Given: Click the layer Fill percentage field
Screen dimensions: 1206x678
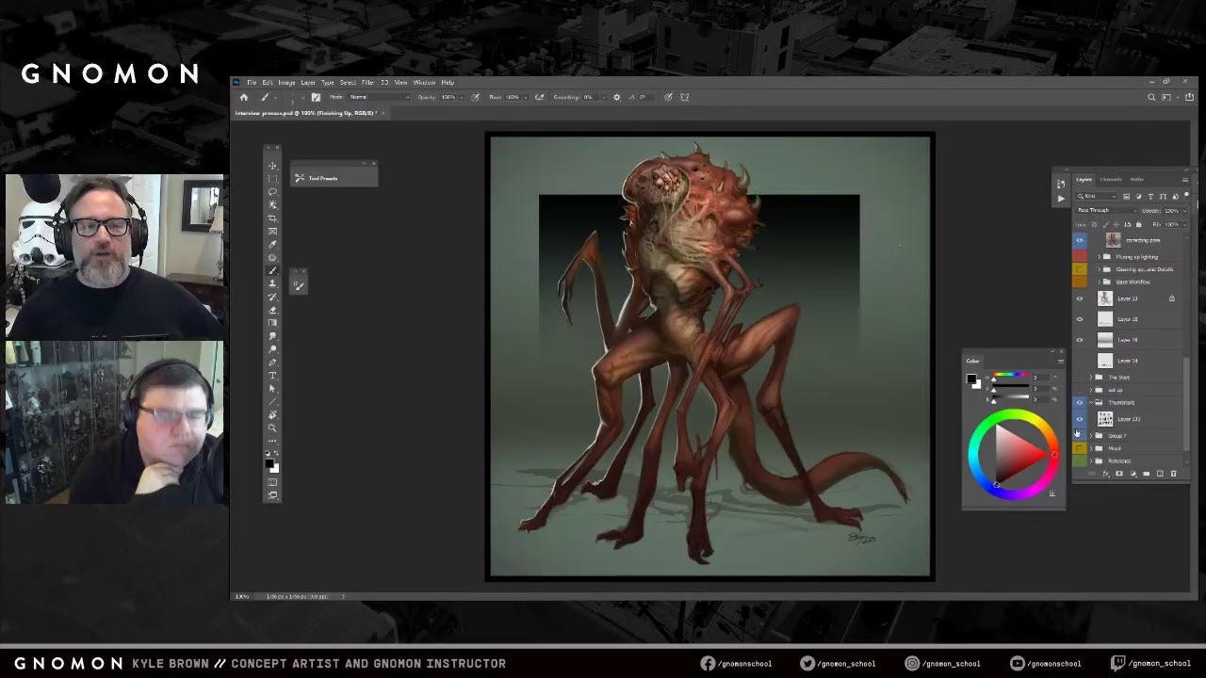Looking at the screenshot, I should (1172, 224).
